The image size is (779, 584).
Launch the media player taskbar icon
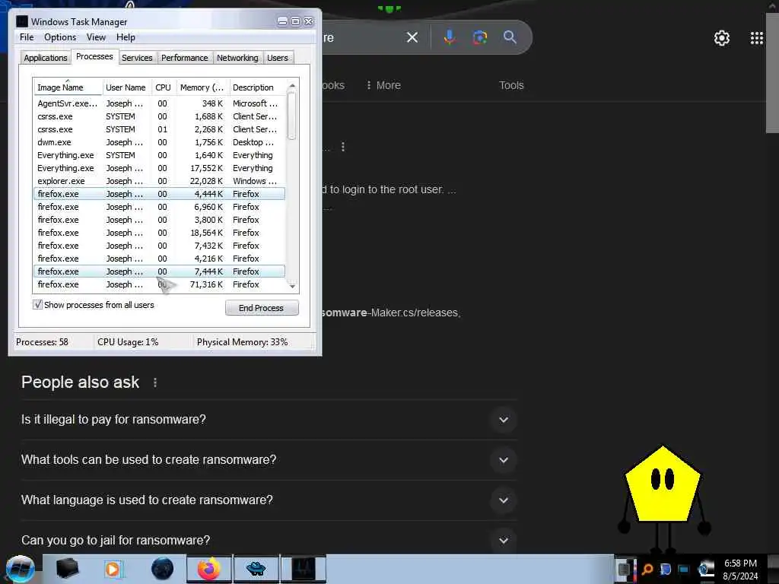coord(113,569)
